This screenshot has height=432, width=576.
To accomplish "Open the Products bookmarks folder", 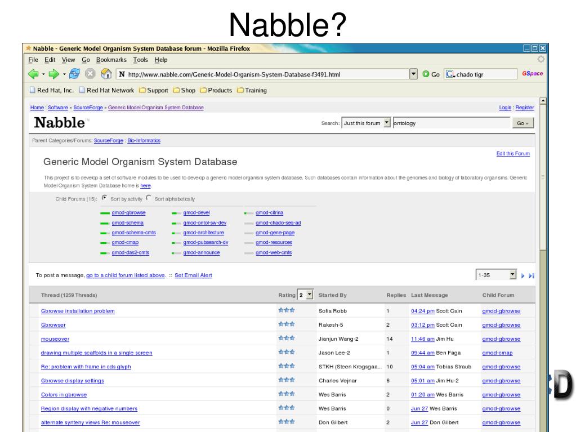I will 216,90.
